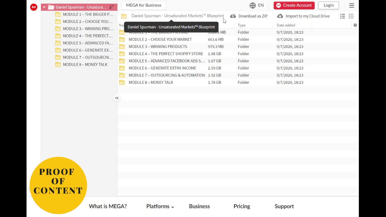Click the Download as ZIP cloud icon
386x217 pixels.
tap(233, 16)
